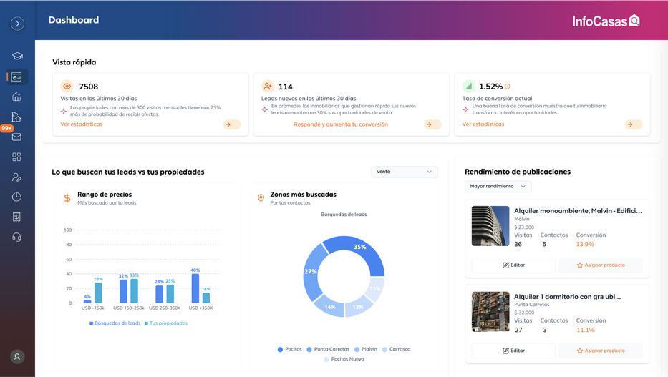Expand the Mayor rendimiento dropdown
This screenshot has height=377, width=668.
click(x=498, y=187)
